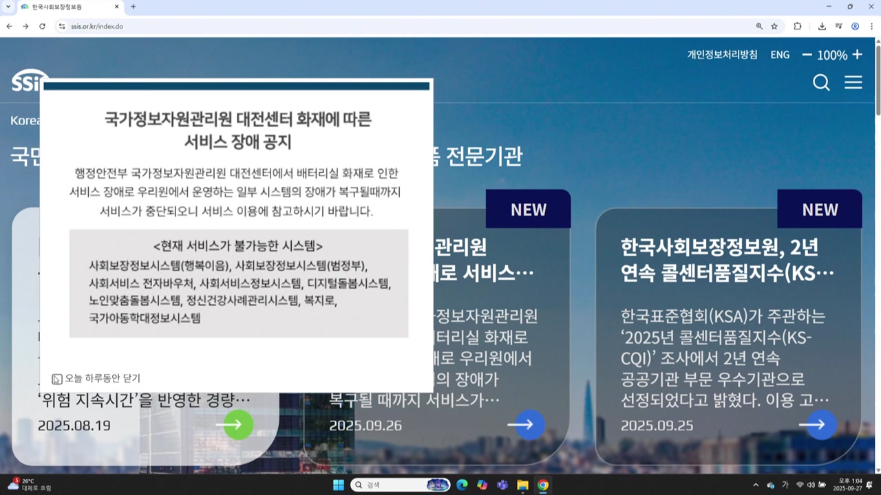Open the hamburger menu on the site header
The image size is (881, 495).
[x=853, y=82]
